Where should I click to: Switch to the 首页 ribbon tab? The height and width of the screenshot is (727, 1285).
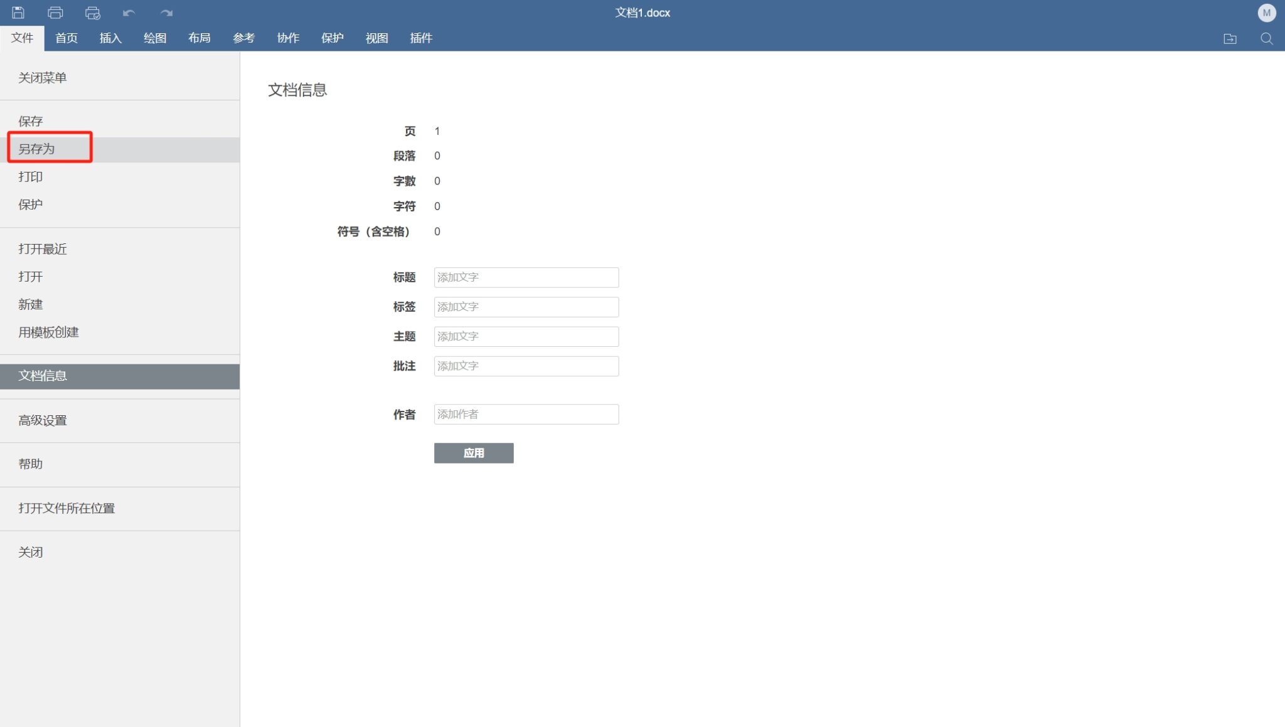66,38
